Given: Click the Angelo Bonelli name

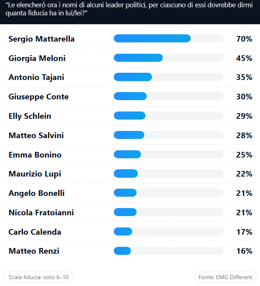Looking at the screenshot, I should click(37, 193).
